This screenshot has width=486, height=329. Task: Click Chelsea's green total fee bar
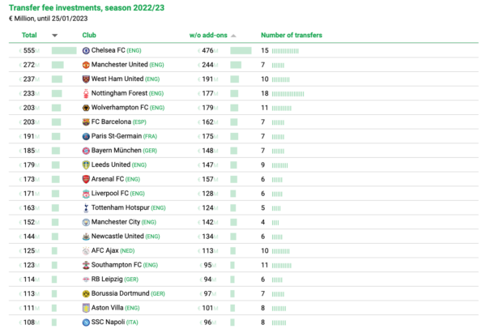[x=63, y=50]
